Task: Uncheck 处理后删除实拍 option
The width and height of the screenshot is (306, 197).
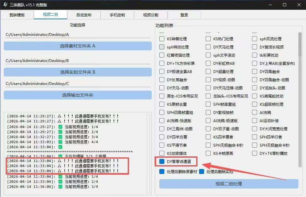Action: (x=202, y=172)
